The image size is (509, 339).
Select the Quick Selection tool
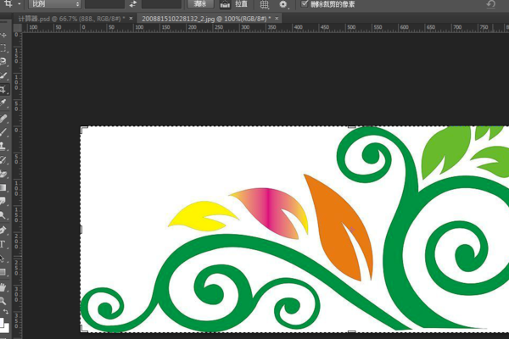[3, 75]
